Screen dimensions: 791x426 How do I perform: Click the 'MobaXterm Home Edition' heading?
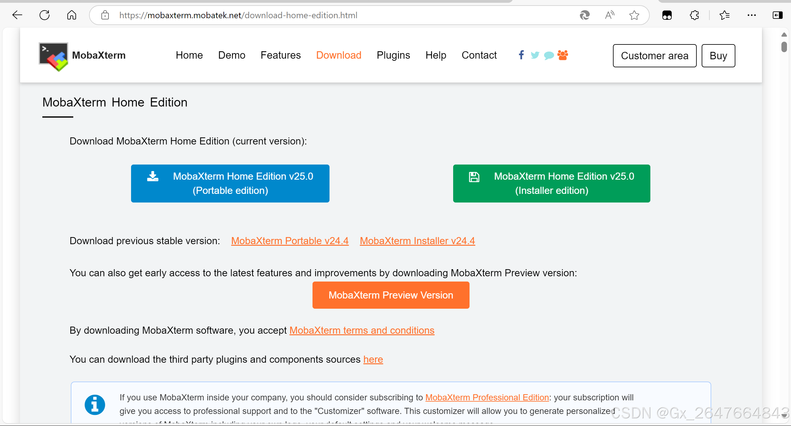pyautogui.click(x=115, y=102)
